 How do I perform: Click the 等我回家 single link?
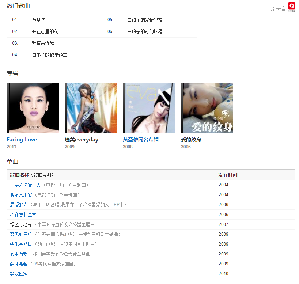tap(19, 274)
